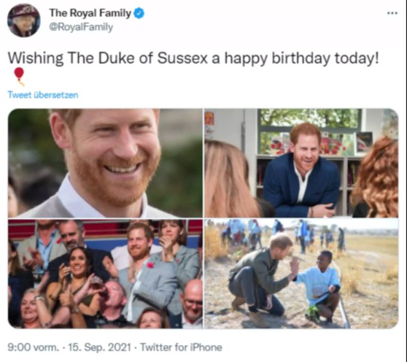The width and height of the screenshot is (407, 362).
Task: Click the blue verified badge icon
Action: coord(139,13)
